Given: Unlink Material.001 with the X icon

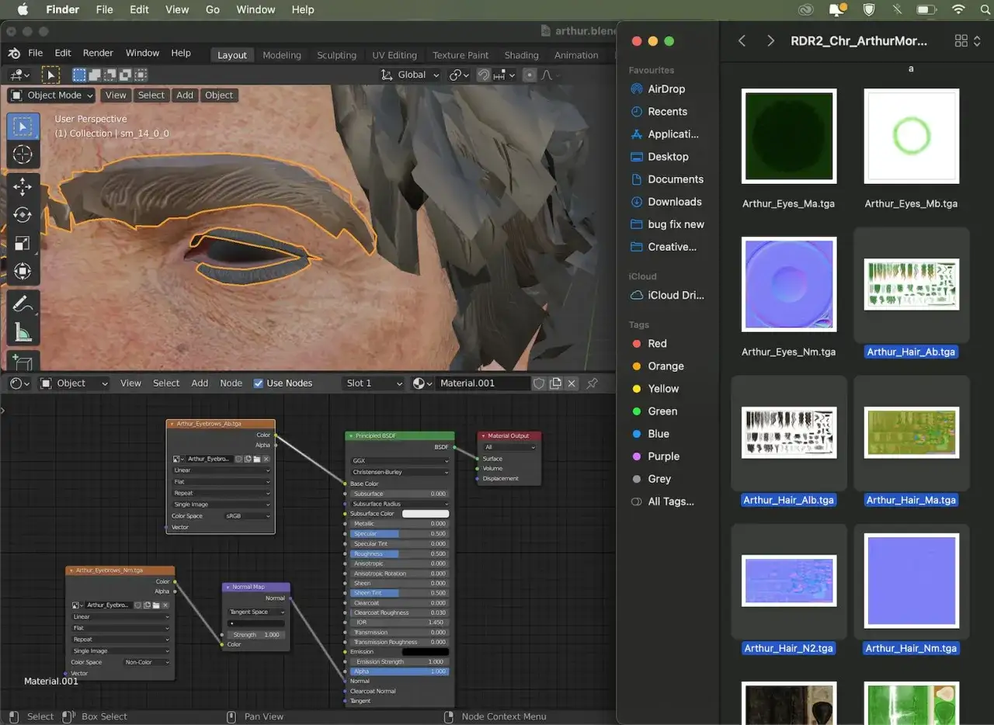Looking at the screenshot, I should point(572,383).
